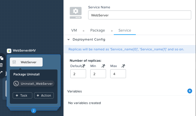Click the Max replicas runtime runner icon
This screenshot has height=116, width=196.
[x=123, y=66]
